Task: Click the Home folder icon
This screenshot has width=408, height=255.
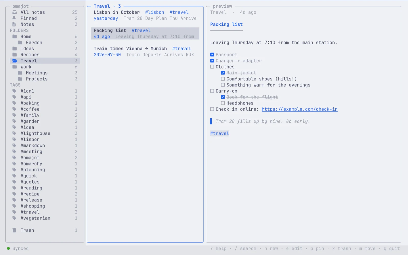Action: (x=15, y=36)
